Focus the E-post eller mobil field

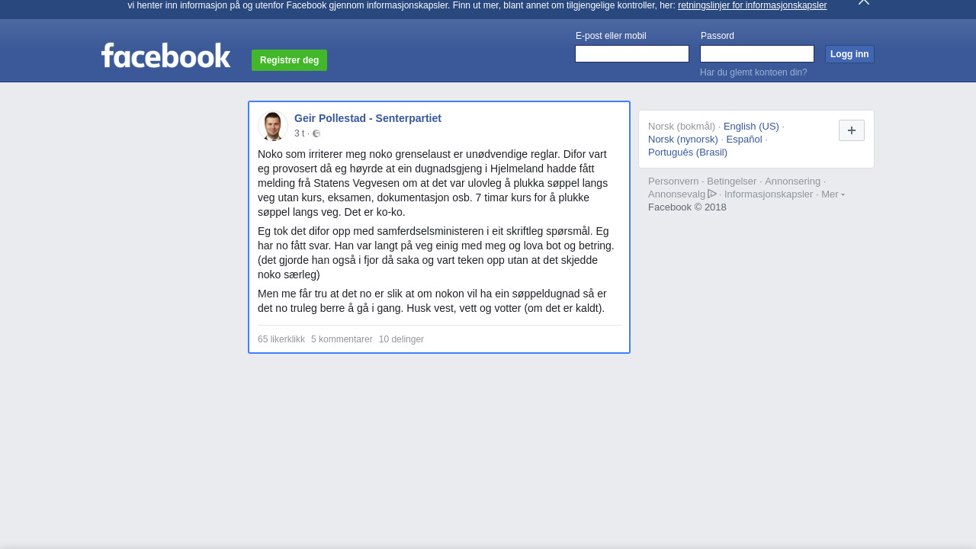tap(632, 54)
